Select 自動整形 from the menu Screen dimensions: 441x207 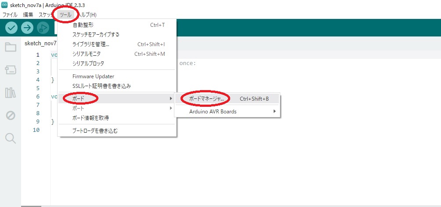[117, 25]
